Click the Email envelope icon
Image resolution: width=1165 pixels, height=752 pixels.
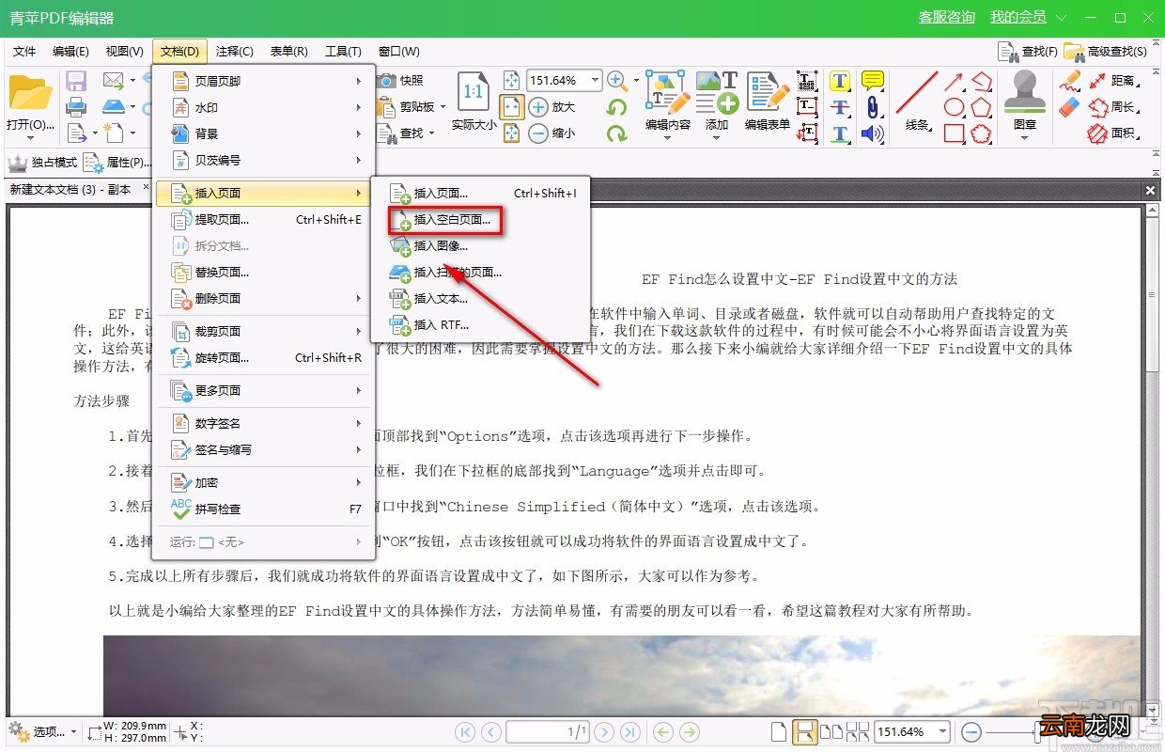tap(114, 81)
